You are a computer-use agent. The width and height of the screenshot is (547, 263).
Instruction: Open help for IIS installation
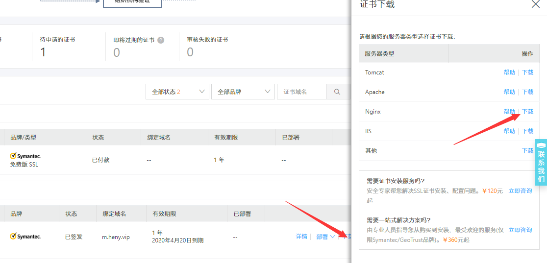click(x=509, y=131)
